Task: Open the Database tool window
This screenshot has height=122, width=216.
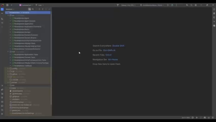Action: [214, 13]
